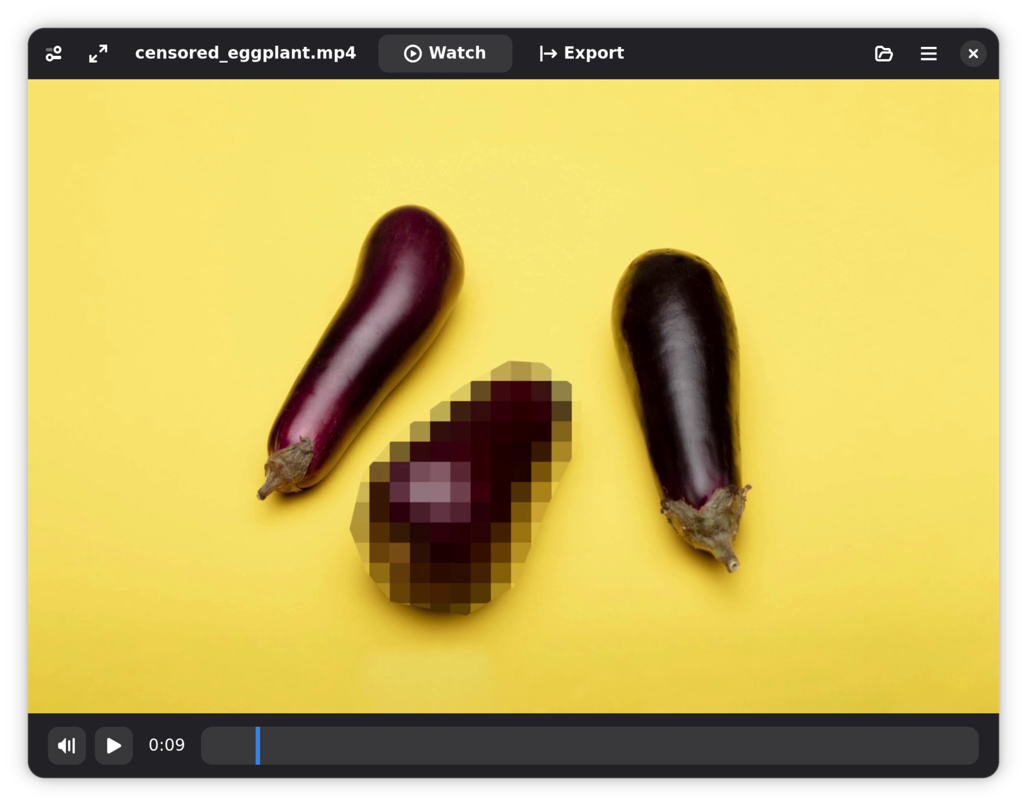Click the open file folder icon

pyautogui.click(x=883, y=53)
